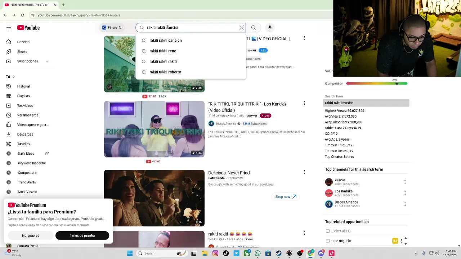Open Suscripciones in the sidebar

(27, 61)
